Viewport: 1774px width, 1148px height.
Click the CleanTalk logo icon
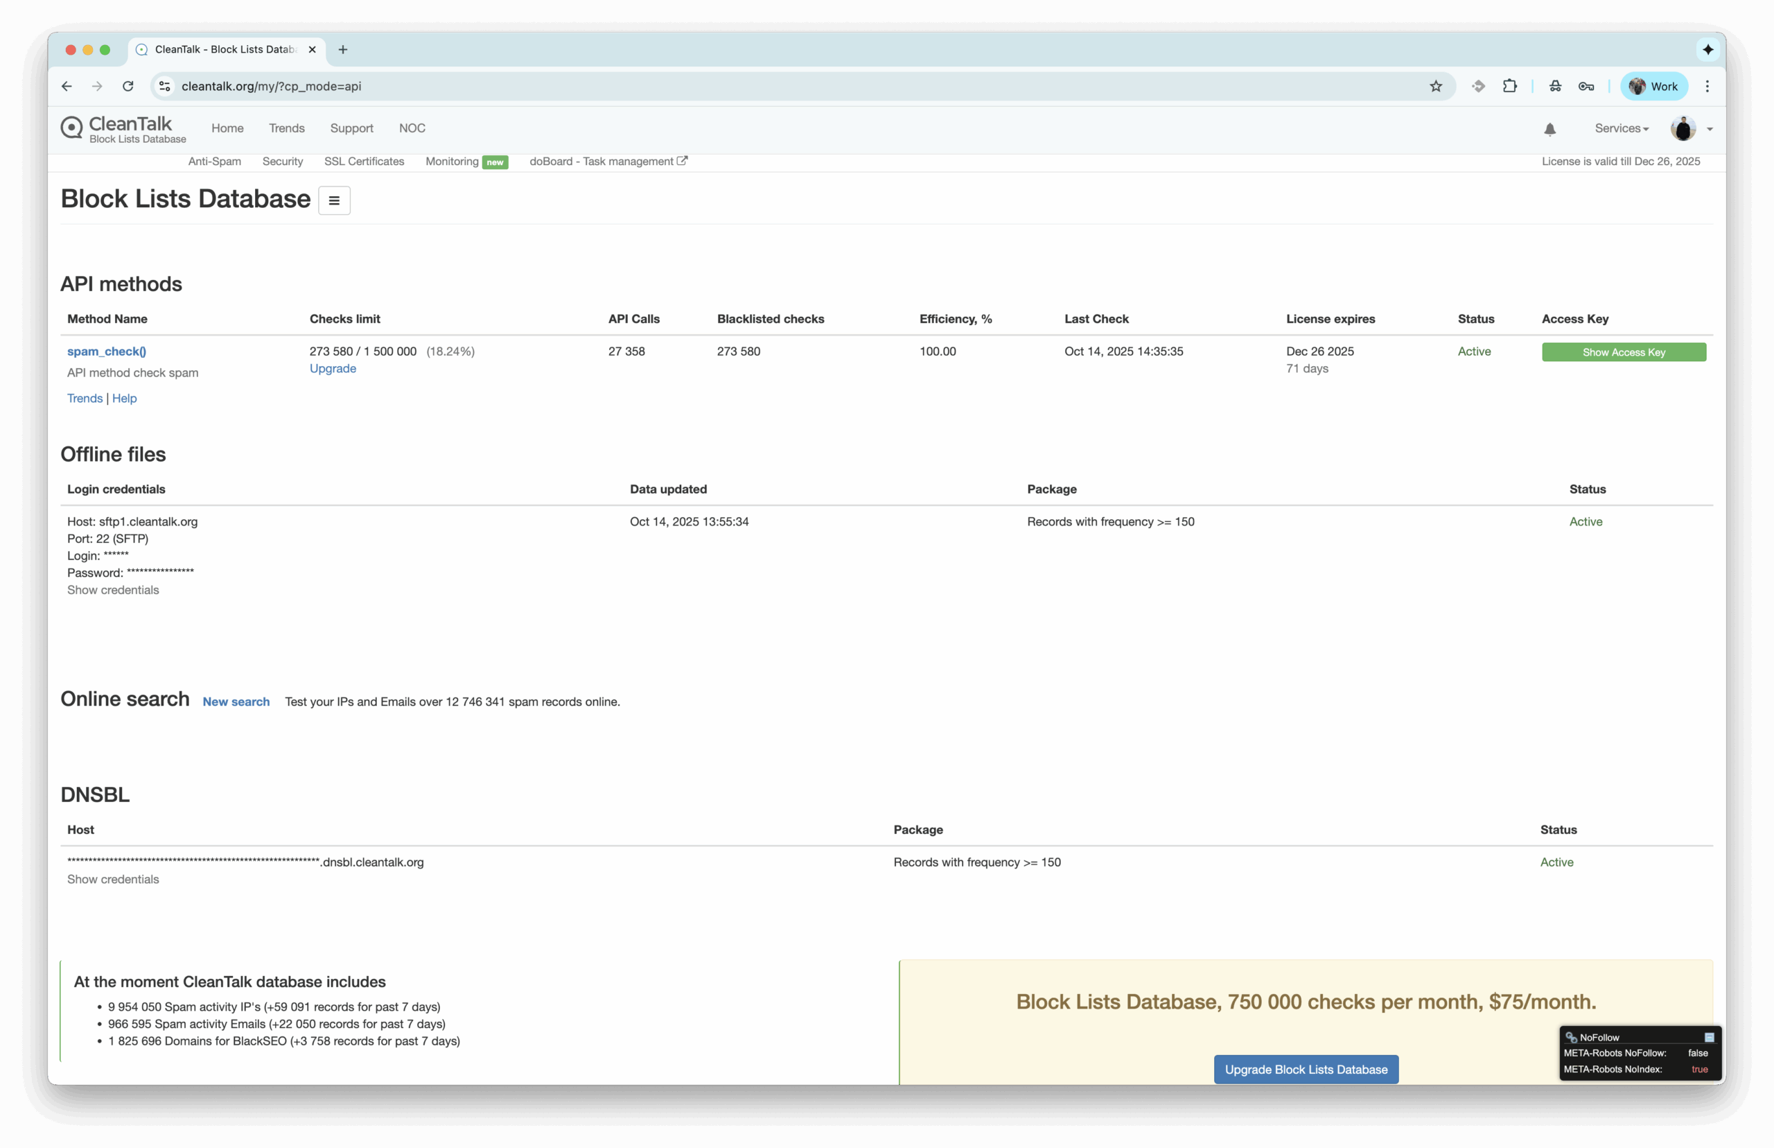tap(71, 128)
